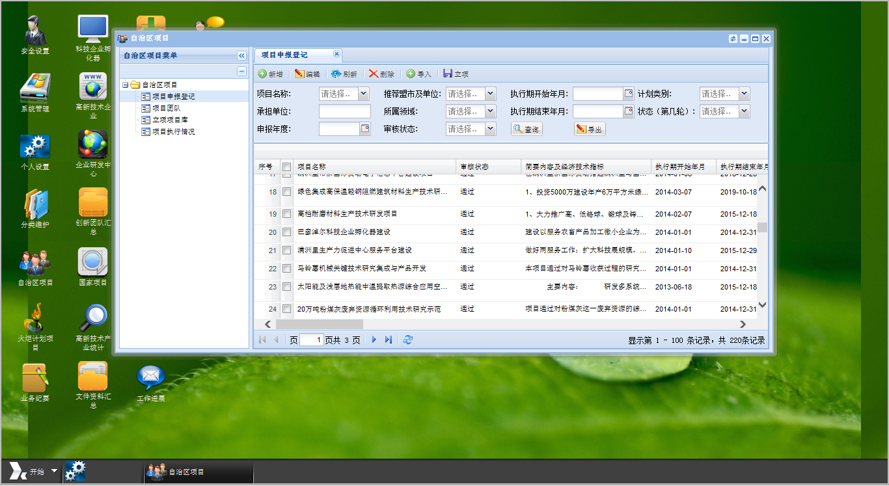Viewport: 889px width, 486px height.
Task: Go to the last page of records
Action: point(389,340)
